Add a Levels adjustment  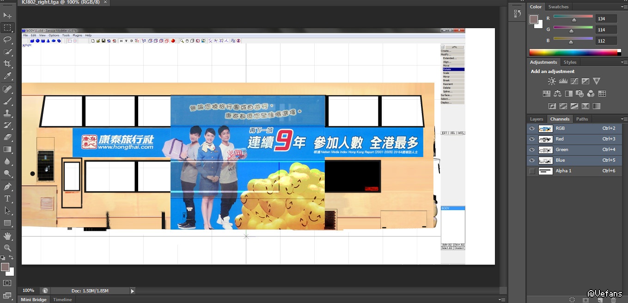click(x=563, y=81)
